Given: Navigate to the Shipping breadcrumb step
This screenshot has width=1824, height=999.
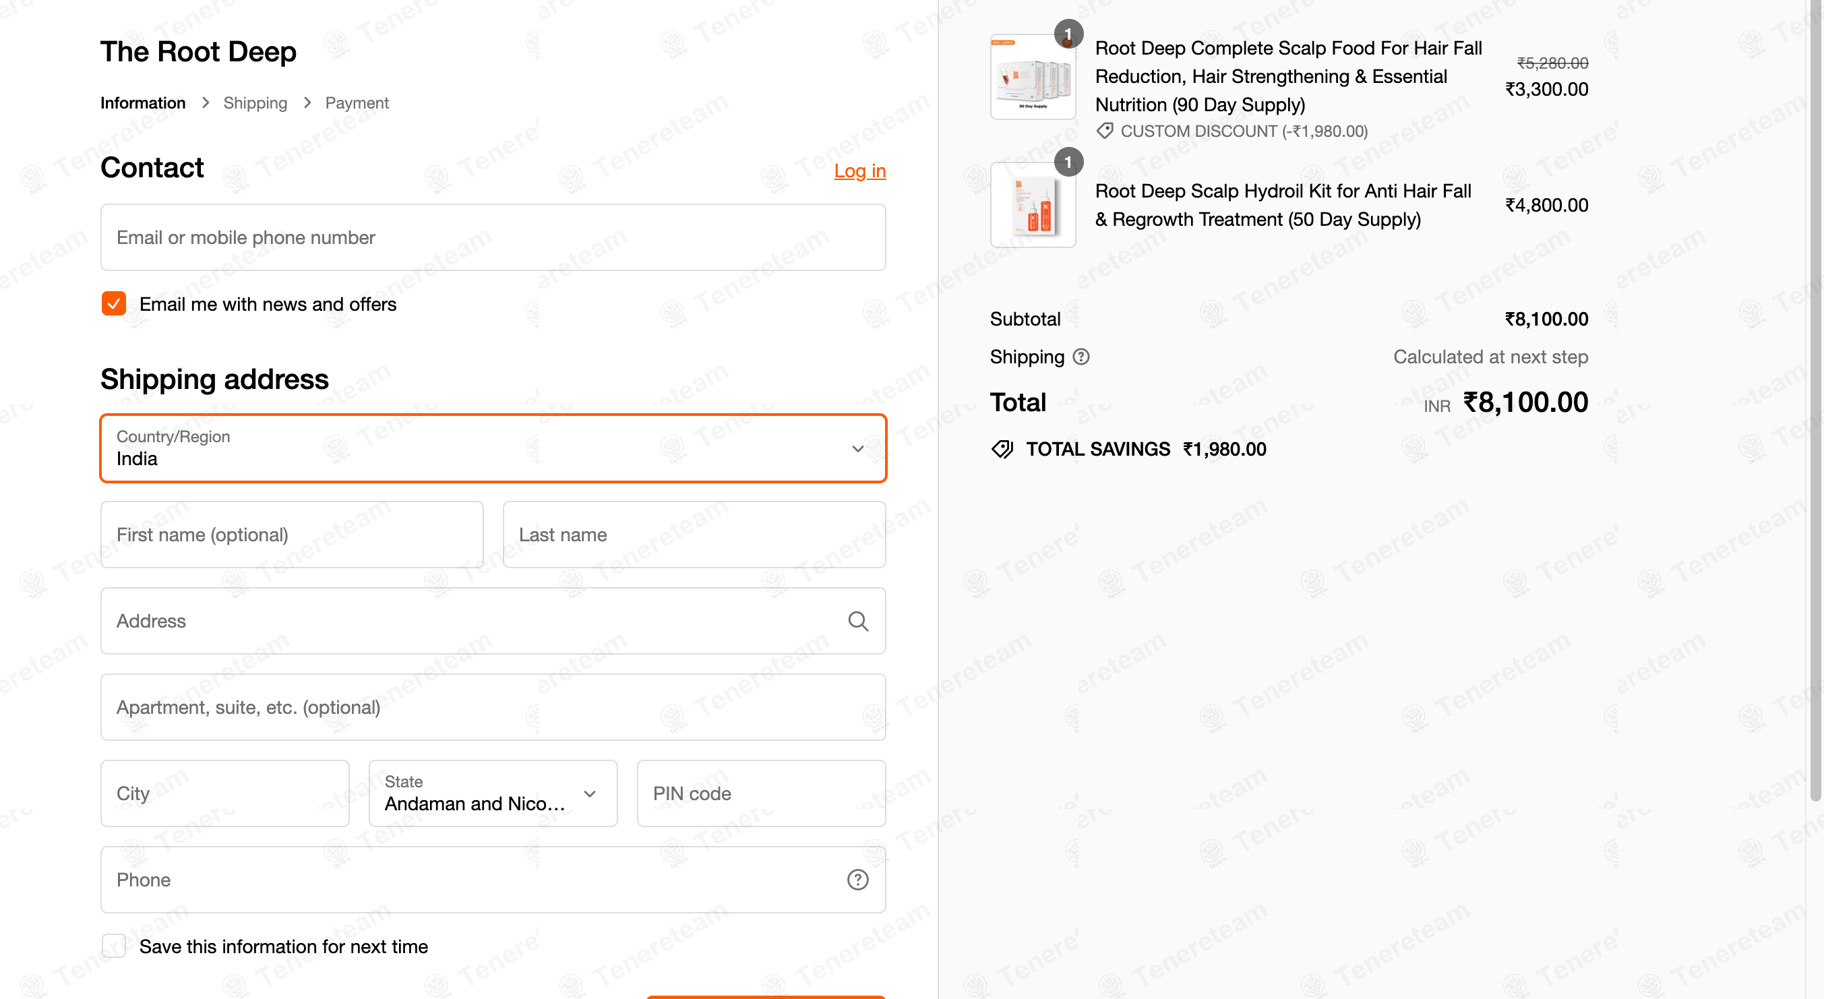Looking at the screenshot, I should click(x=255, y=102).
